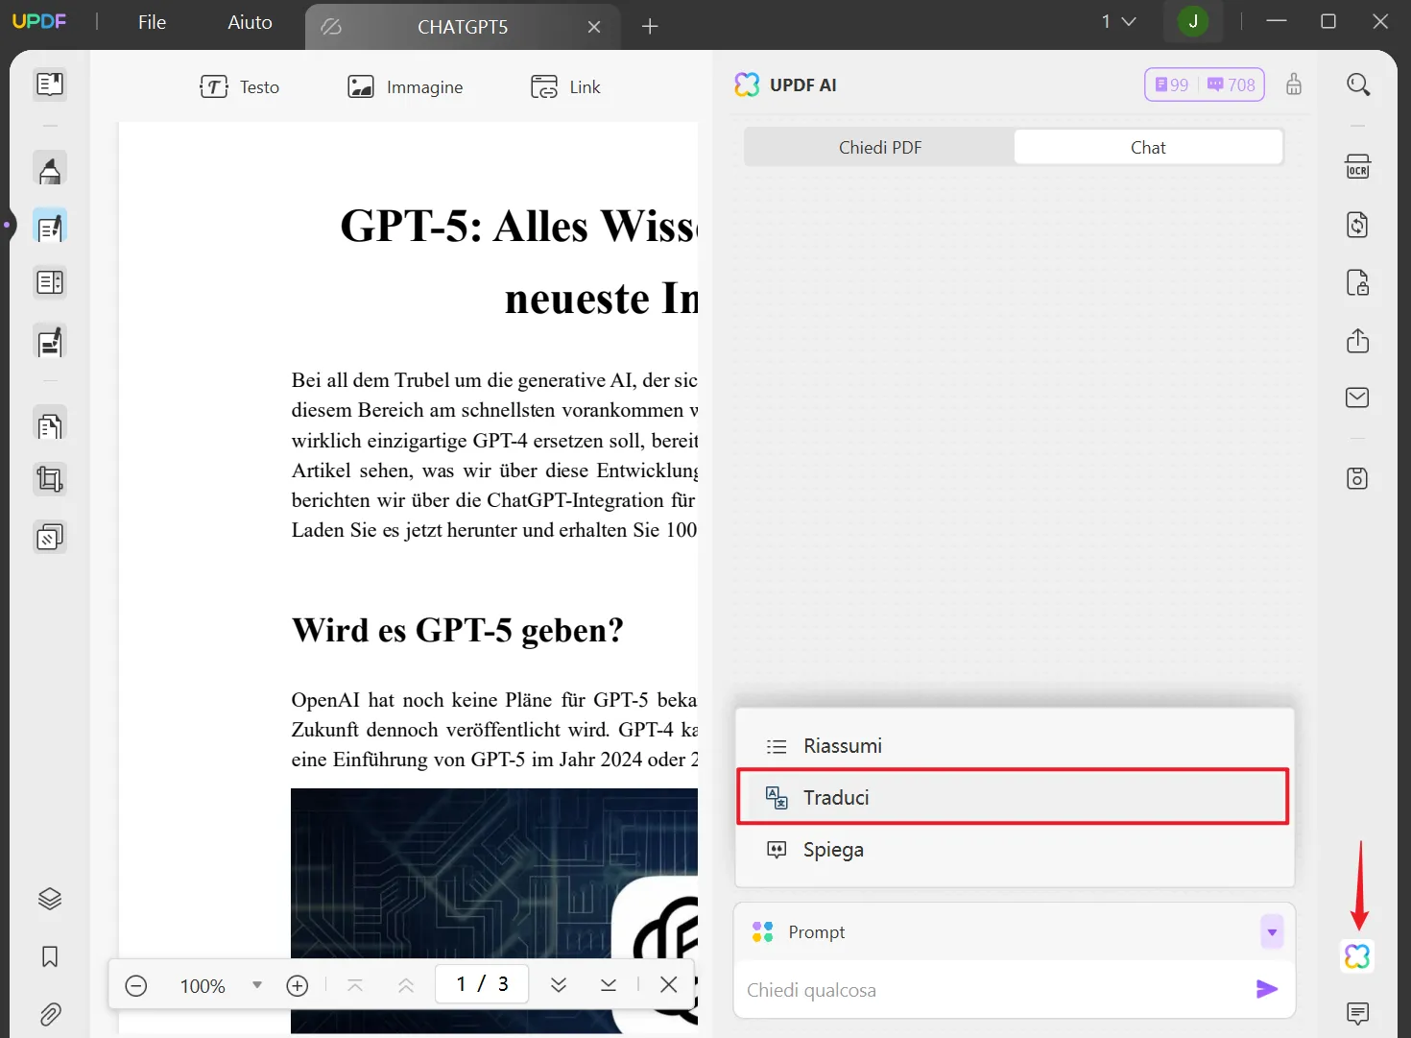Switch to the Chiedi PDF tab

pyautogui.click(x=880, y=147)
